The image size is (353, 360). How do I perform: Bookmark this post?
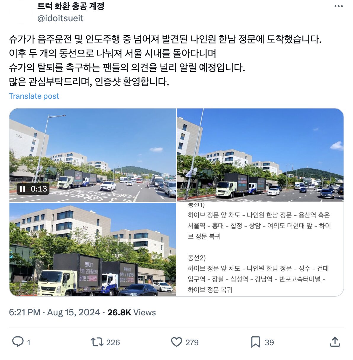pyautogui.click(x=256, y=342)
